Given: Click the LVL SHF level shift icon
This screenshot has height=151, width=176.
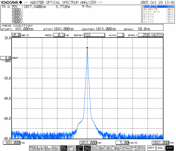Looking at the screenshot, I should [x=40, y=148].
